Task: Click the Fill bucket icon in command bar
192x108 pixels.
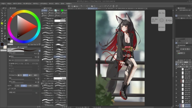Action: click(x=92, y=6)
